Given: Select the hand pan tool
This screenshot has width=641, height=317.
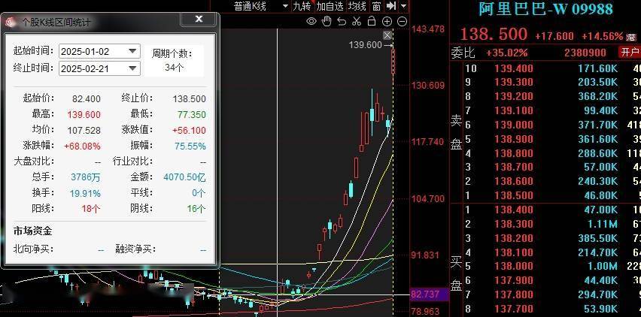Looking at the screenshot, I should (x=327, y=21).
